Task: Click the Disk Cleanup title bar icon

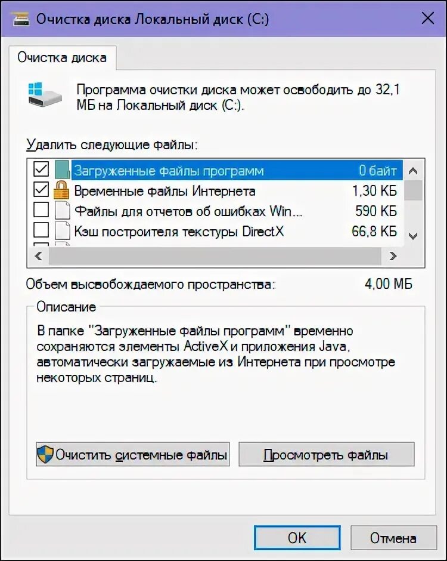Action: click(x=20, y=19)
